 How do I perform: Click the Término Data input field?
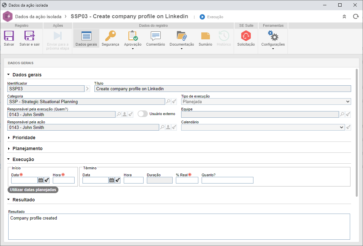click(95, 180)
